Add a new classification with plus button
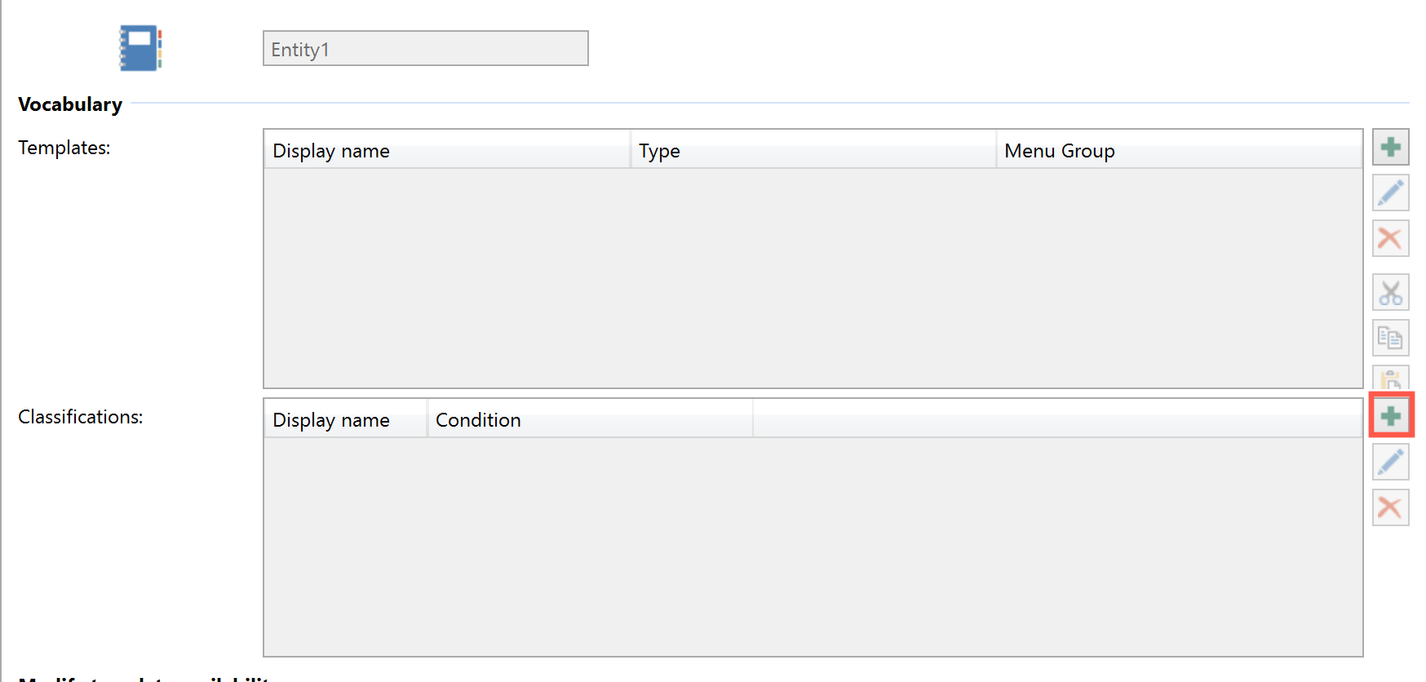Image resolution: width=1426 pixels, height=682 pixels. coord(1390,416)
